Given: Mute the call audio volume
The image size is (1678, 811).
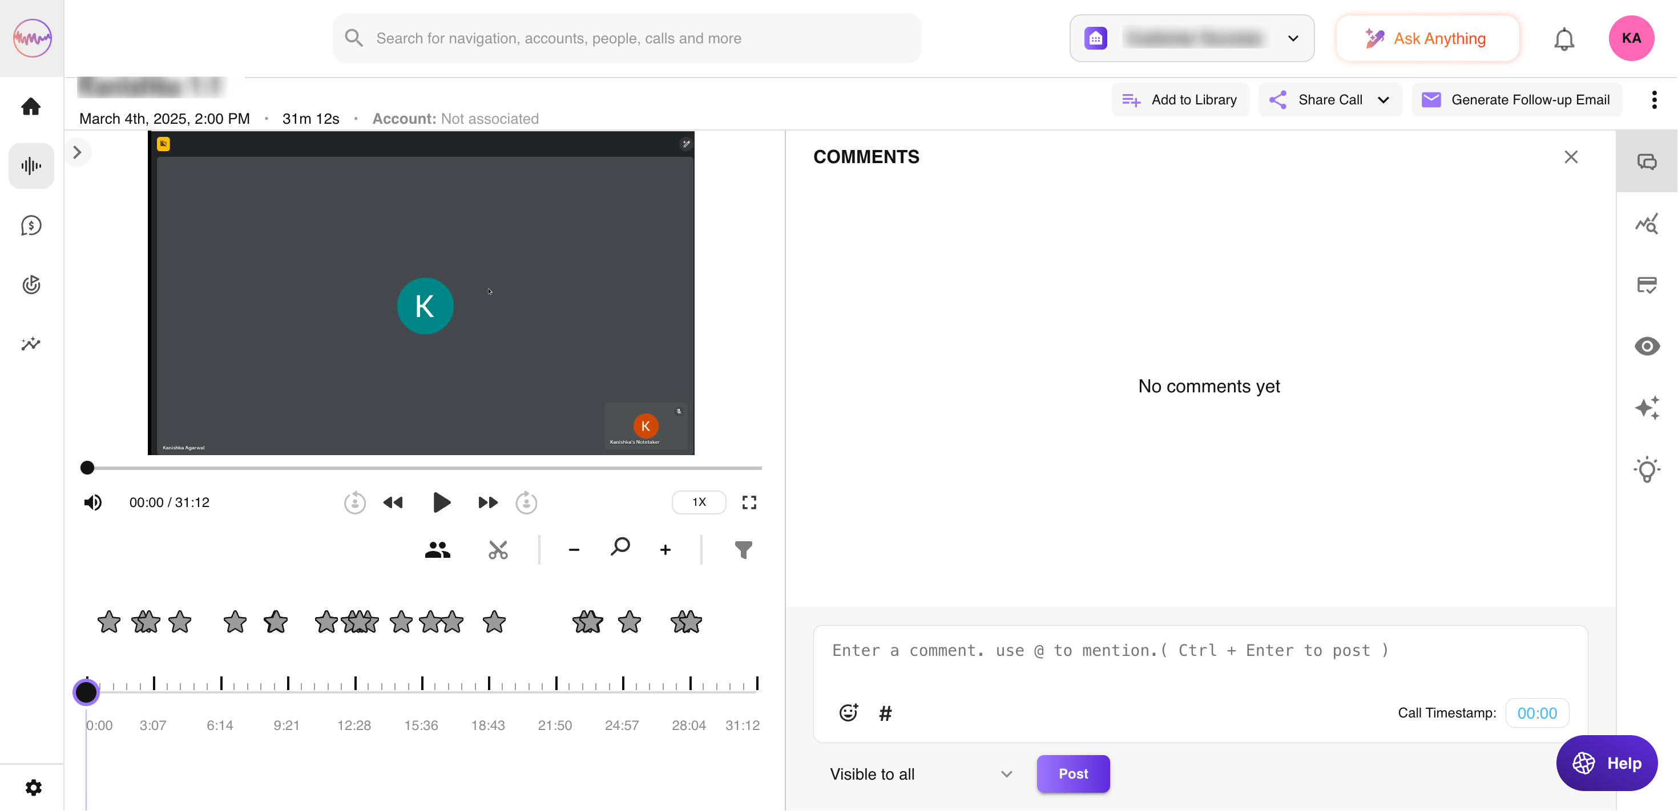Looking at the screenshot, I should [92, 502].
